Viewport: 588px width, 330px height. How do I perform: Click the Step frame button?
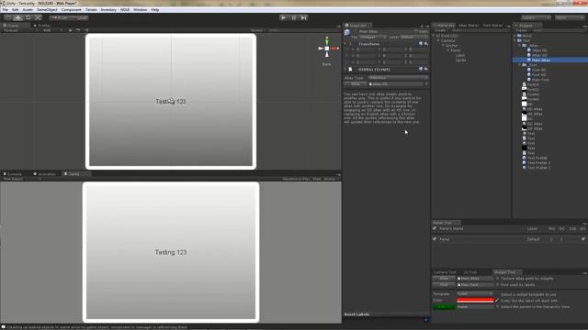click(304, 17)
